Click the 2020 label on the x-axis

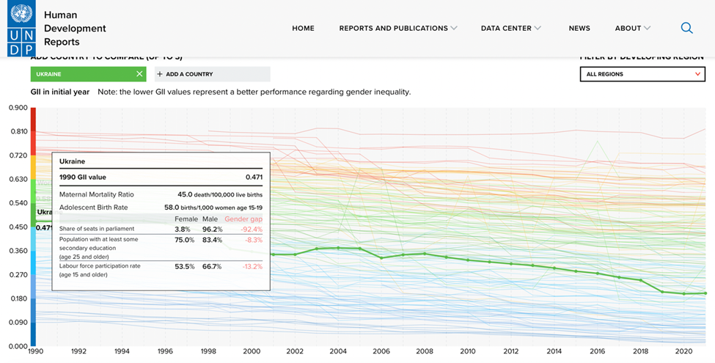(x=683, y=351)
